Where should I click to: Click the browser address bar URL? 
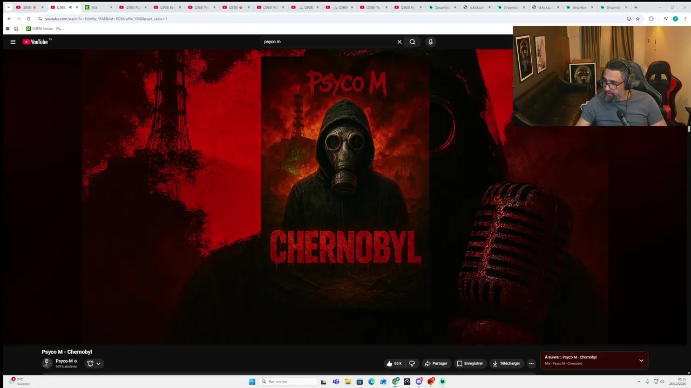(x=106, y=19)
